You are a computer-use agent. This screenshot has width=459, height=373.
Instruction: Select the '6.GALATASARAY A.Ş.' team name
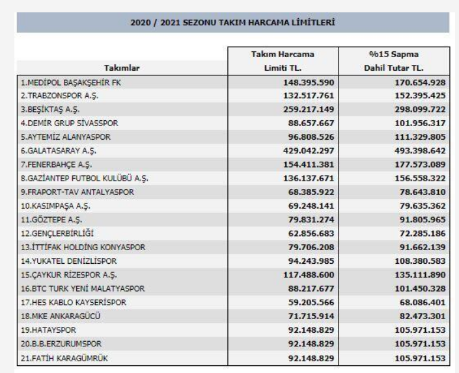[x=58, y=151]
